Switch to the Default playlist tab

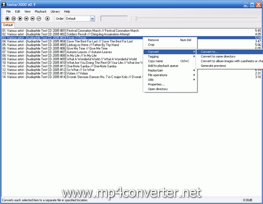point(7,25)
